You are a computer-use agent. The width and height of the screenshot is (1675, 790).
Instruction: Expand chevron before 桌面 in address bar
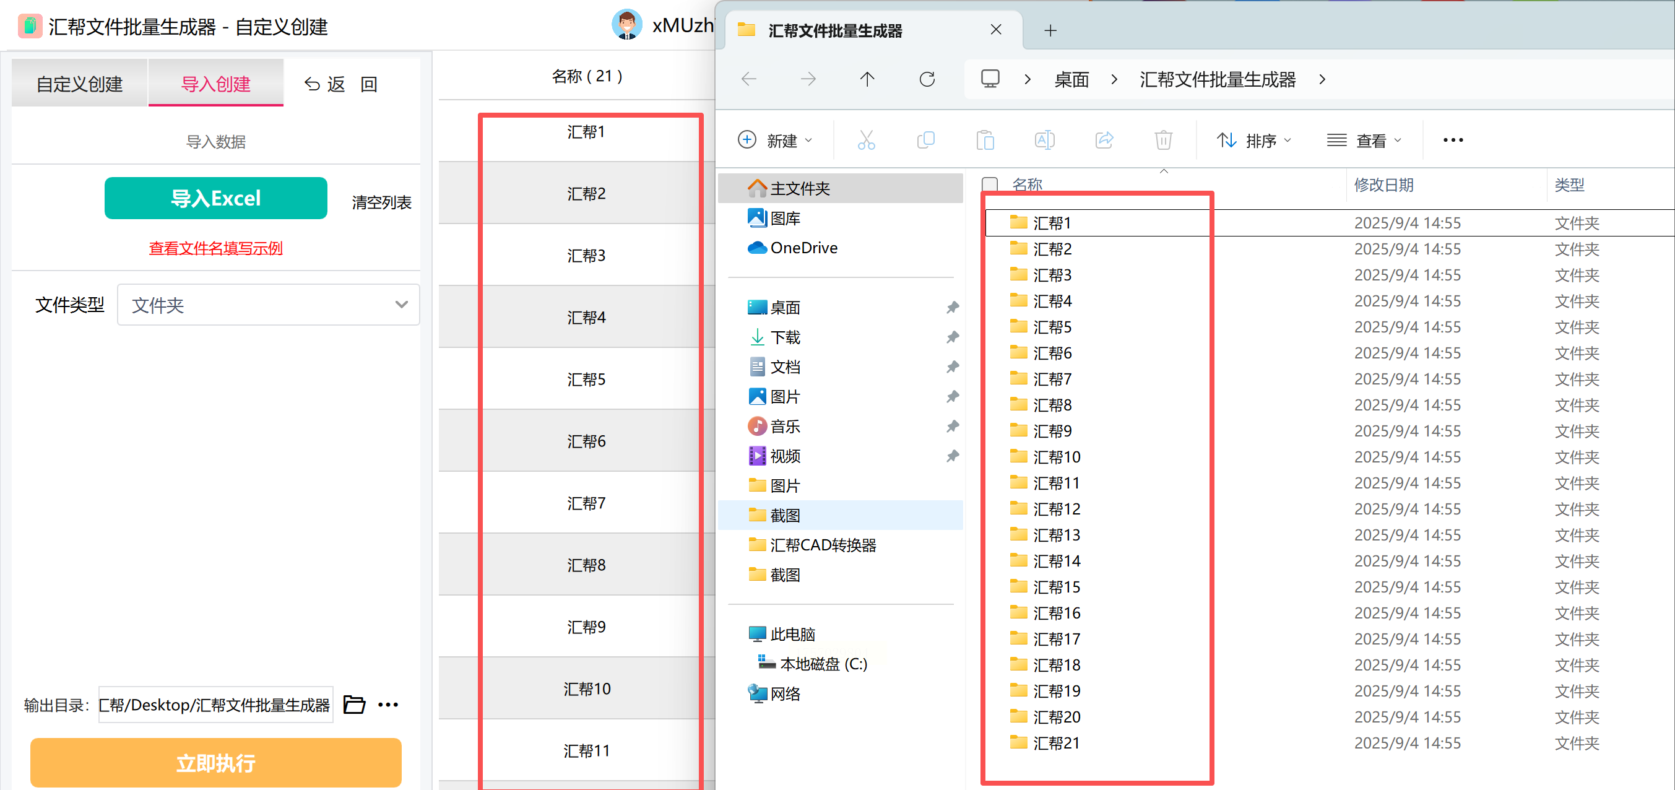1028,79
